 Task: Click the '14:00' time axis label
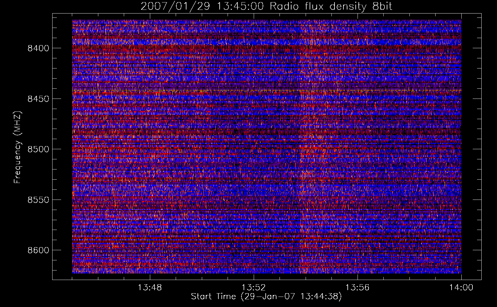click(461, 288)
